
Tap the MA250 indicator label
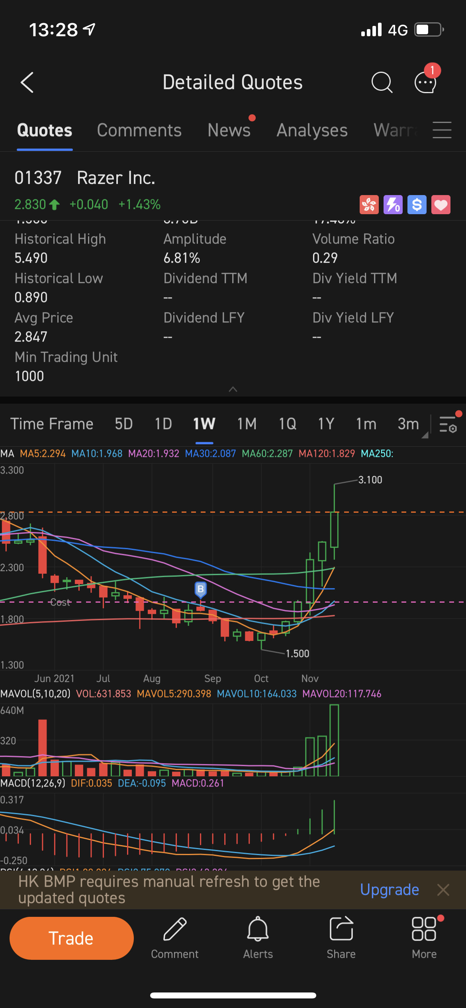(377, 453)
